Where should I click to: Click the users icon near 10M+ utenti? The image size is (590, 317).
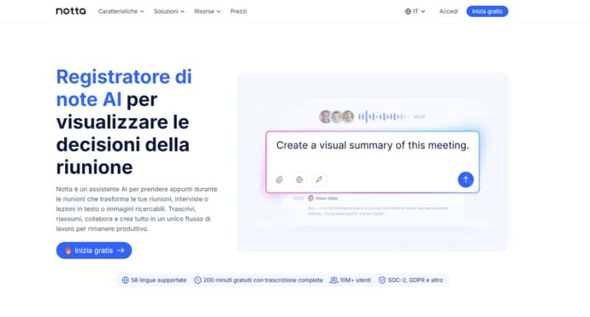(x=334, y=280)
